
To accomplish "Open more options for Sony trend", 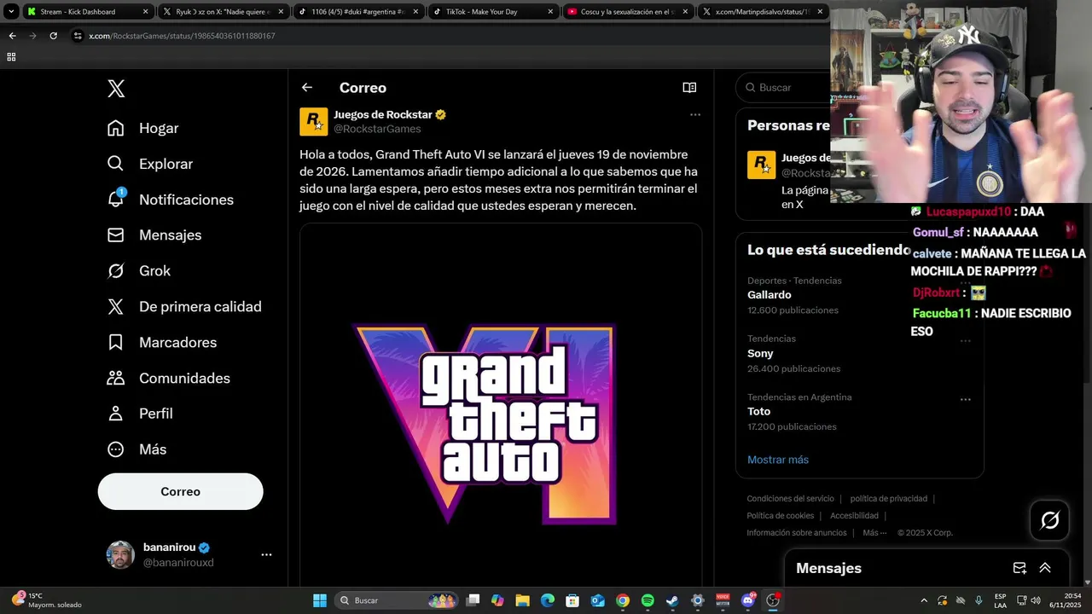I will tap(966, 341).
